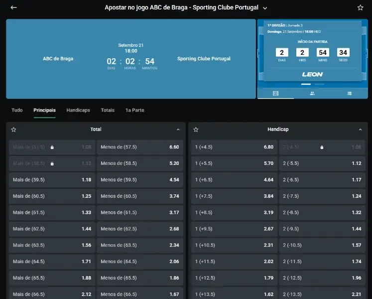Select Menos de (57.5) odds 6.60

point(139,147)
